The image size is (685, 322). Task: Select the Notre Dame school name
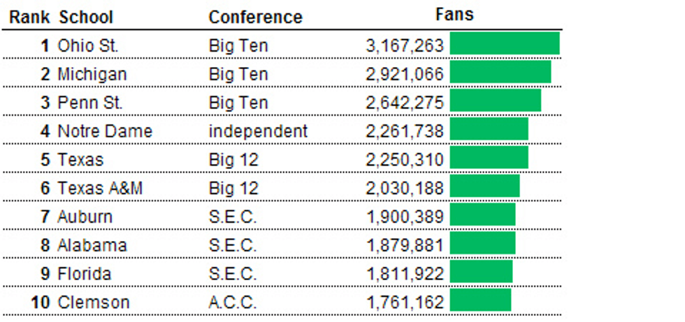click(x=105, y=131)
